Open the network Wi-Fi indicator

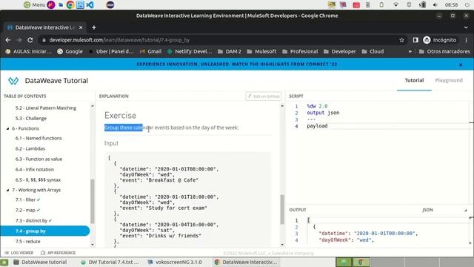click(x=395, y=4)
